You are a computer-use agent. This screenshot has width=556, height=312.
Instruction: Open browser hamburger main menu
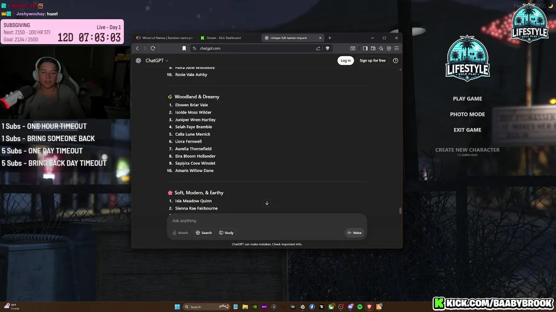click(397, 48)
